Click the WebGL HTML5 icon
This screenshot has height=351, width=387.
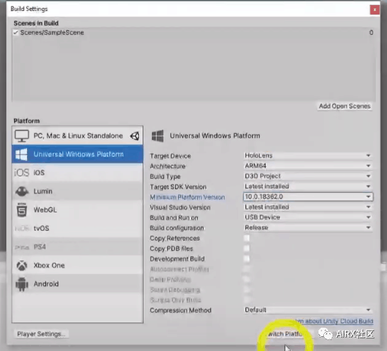pos(21,210)
